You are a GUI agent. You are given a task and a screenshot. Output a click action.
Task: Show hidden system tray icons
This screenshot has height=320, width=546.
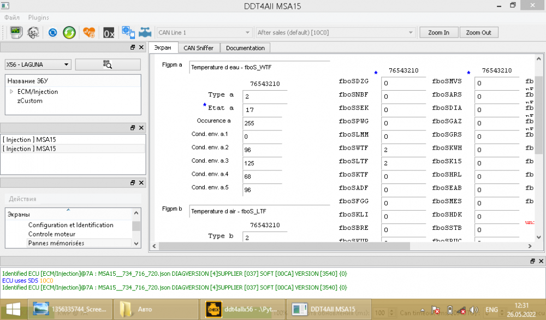tap(423, 310)
